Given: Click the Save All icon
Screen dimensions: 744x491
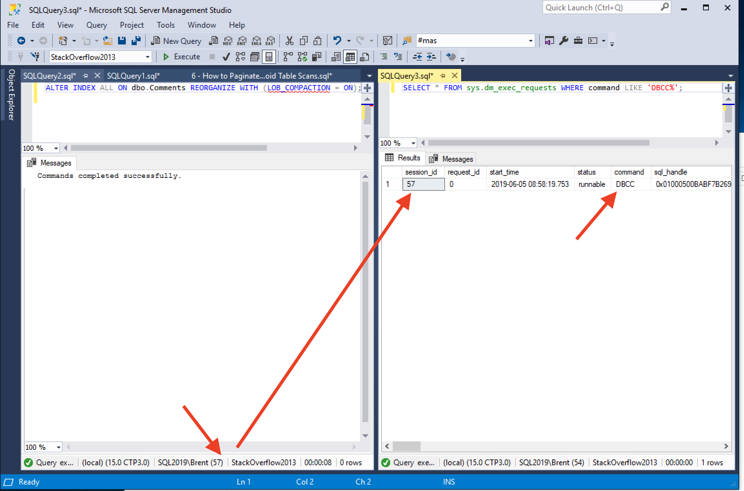Looking at the screenshot, I should [136, 41].
